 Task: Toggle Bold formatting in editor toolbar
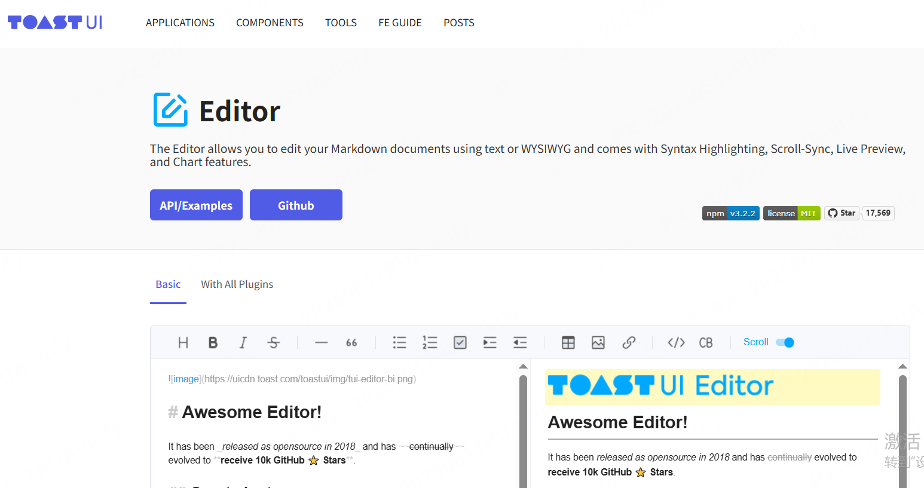click(x=213, y=342)
